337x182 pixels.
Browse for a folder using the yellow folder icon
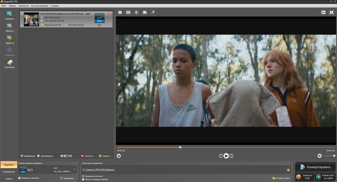pyautogui.click(x=289, y=170)
